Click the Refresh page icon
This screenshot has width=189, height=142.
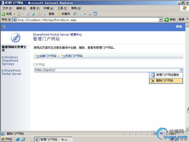click(33, 14)
